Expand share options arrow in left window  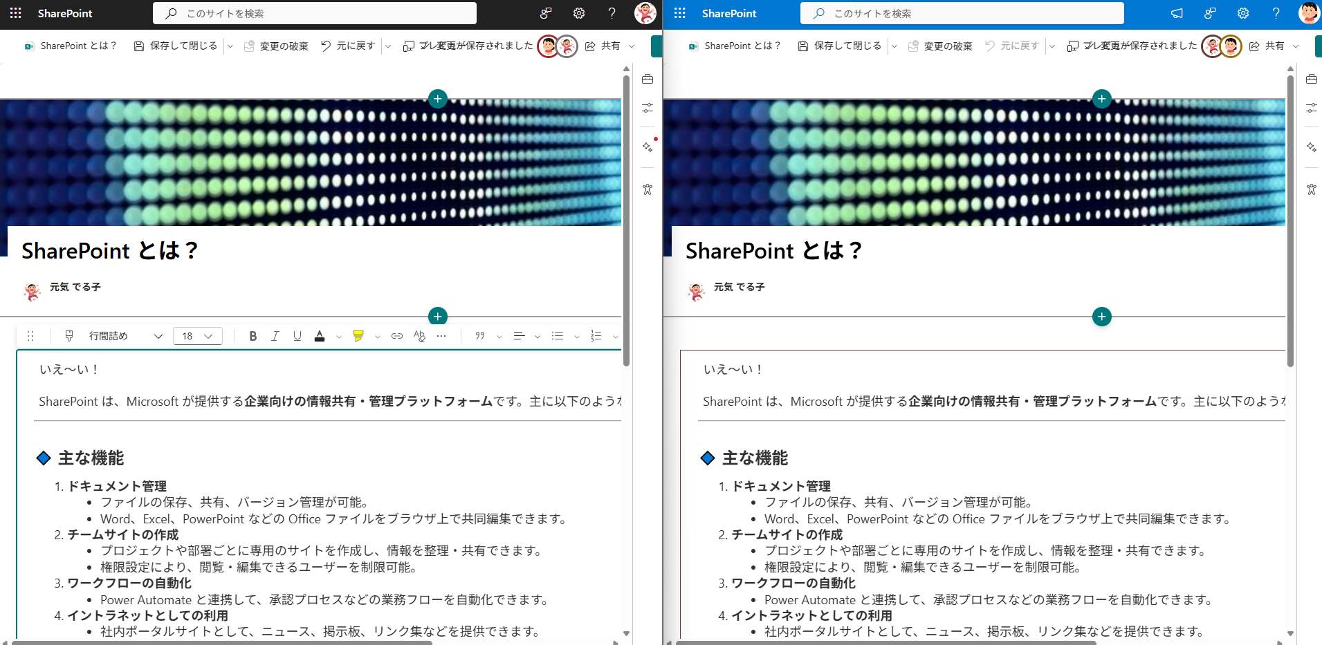pyautogui.click(x=632, y=46)
